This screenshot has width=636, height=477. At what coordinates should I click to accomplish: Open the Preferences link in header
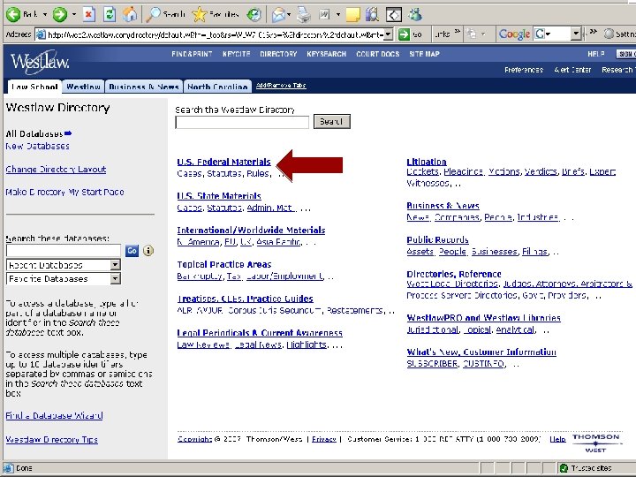click(524, 70)
